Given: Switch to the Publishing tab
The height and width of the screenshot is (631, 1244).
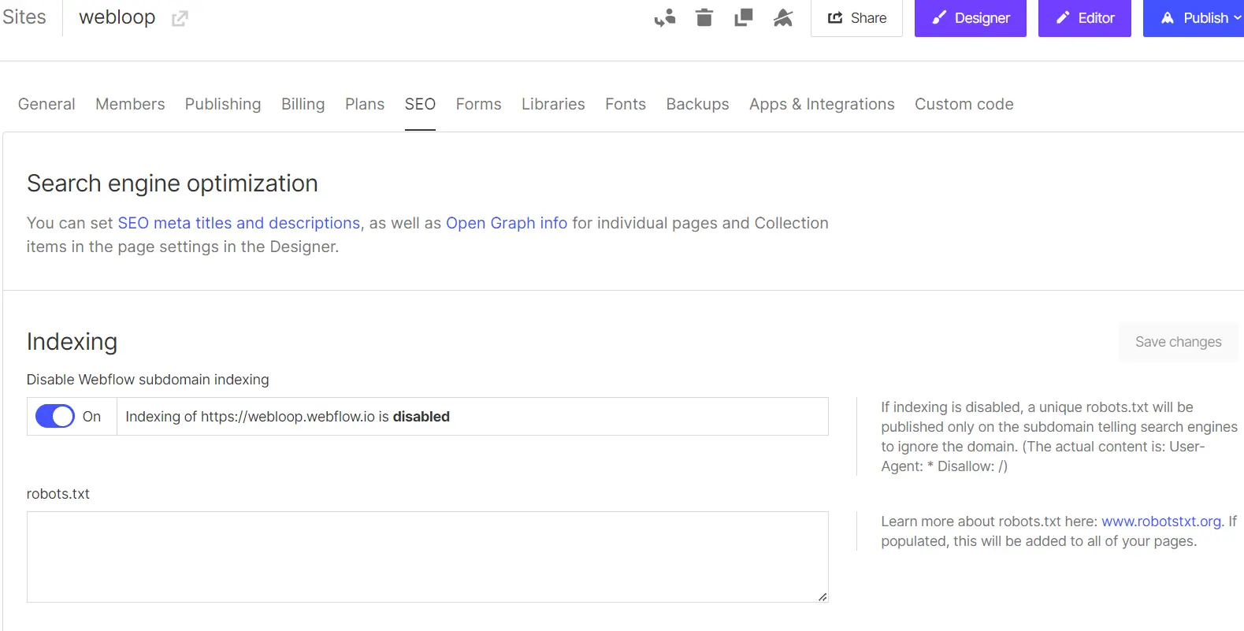Looking at the screenshot, I should 223,104.
